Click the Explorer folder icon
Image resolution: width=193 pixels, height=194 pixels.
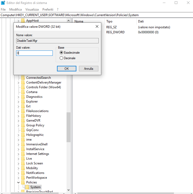(x=23, y=101)
